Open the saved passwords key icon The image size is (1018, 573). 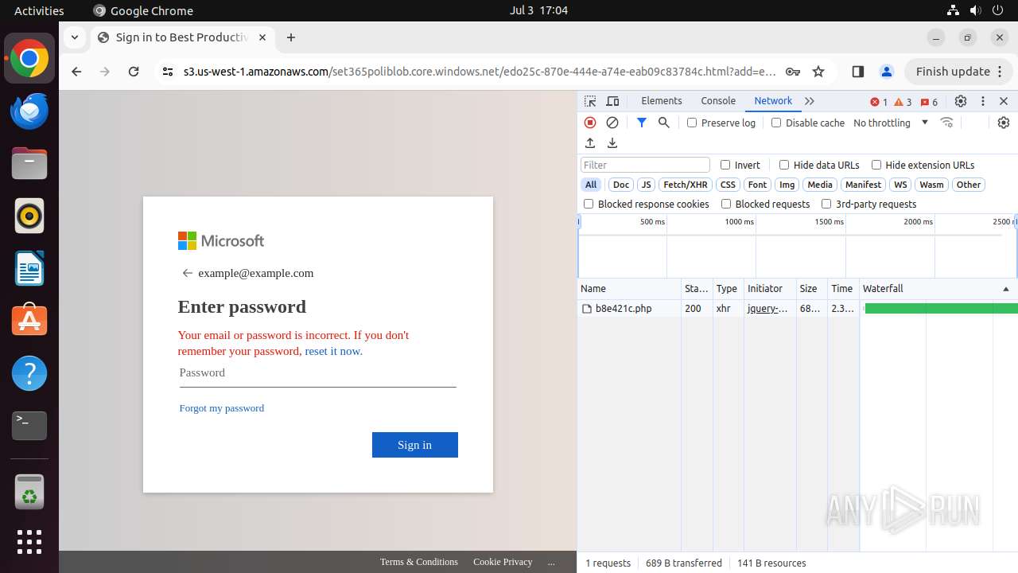pyautogui.click(x=793, y=72)
